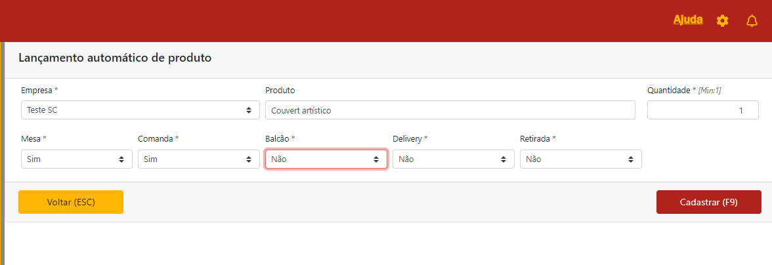Click the Retirada field label

pos(538,139)
